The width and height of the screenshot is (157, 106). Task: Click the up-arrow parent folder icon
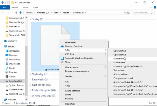pyautogui.click(x=16, y=13)
